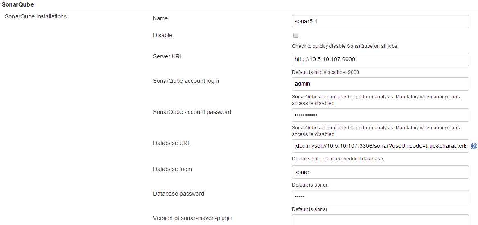Click the Server URL input field
The width and height of the screenshot is (478, 225).
(380, 60)
